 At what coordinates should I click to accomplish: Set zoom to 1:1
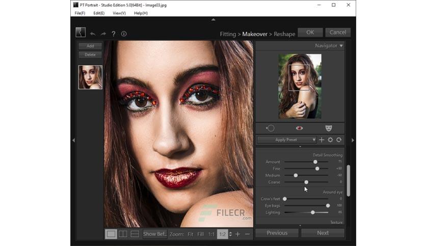(211, 234)
